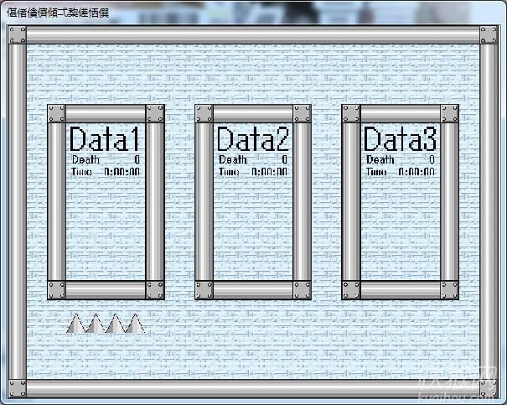This screenshot has width=507, height=405.
Task: Click the top-left bolt plate of Data1 frame
Action: coord(56,113)
